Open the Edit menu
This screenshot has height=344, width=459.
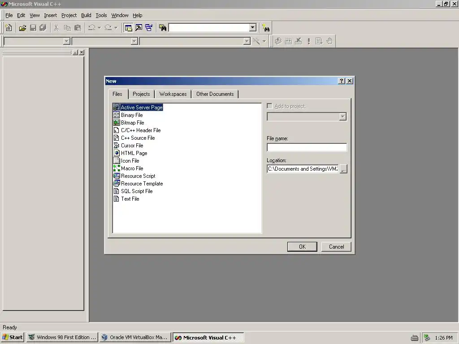21,15
